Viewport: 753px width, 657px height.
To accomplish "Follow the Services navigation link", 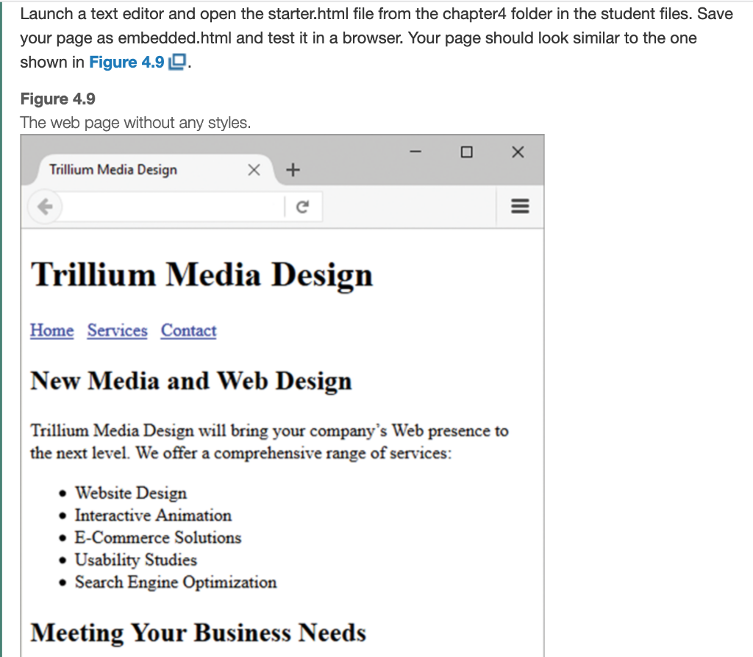I will 117,331.
